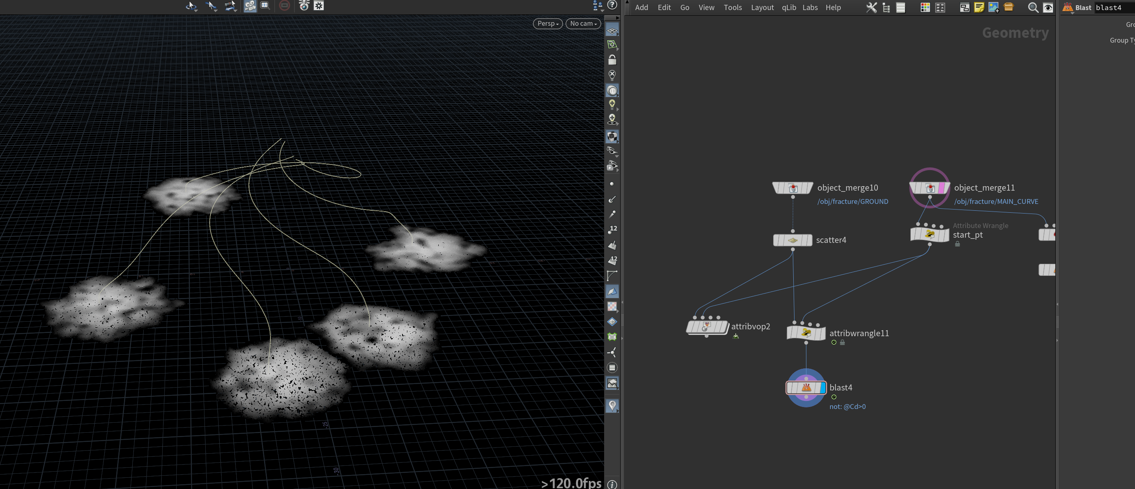Expand the Blast node type menu arrow
Screen dimensions: 1135x489
tap(1072, 13)
